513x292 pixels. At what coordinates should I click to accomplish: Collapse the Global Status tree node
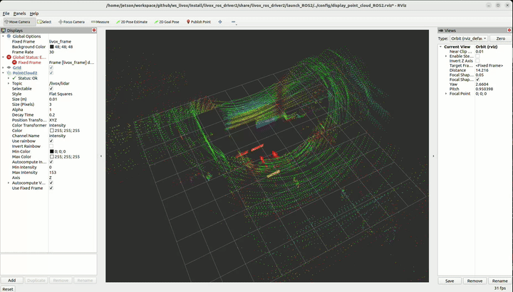(4, 57)
